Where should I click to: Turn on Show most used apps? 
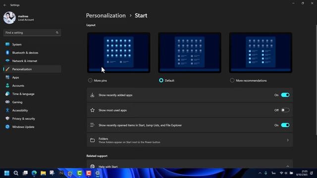[285, 110]
